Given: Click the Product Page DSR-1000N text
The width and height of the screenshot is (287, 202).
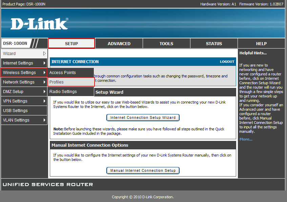Looking at the screenshot, I should pos(24,4).
